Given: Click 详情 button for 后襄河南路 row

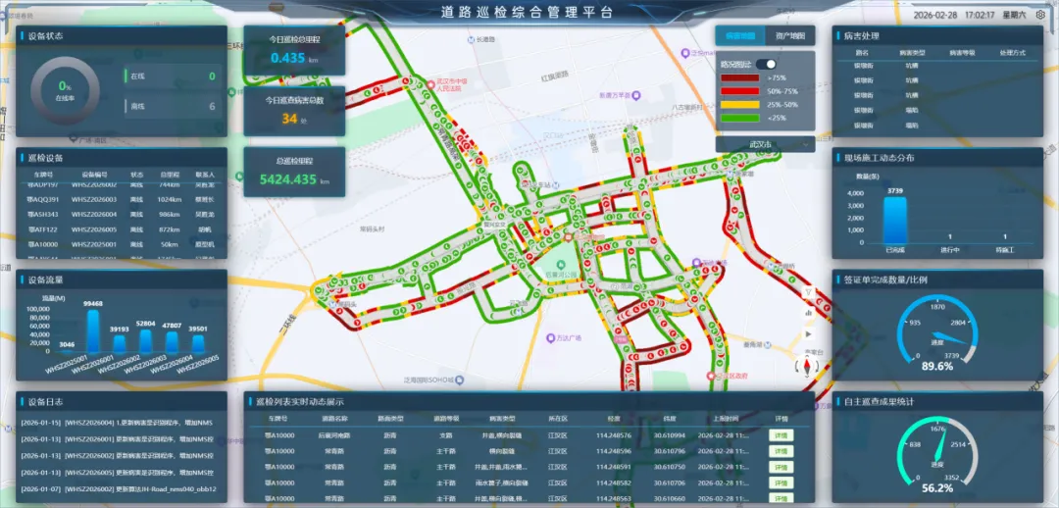Looking at the screenshot, I should [x=781, y=434].
